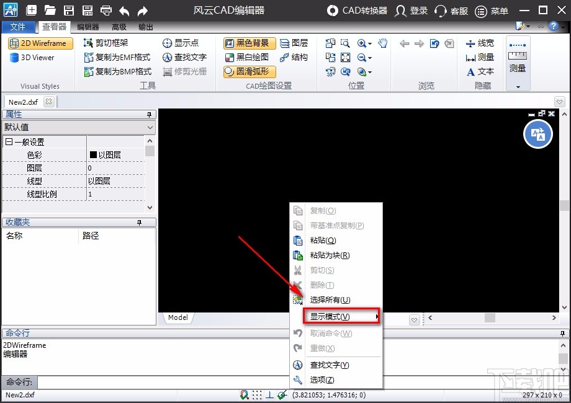Screen dimensions: 571x403
Task: Contact 客服 support
Action: click(451, 11)
